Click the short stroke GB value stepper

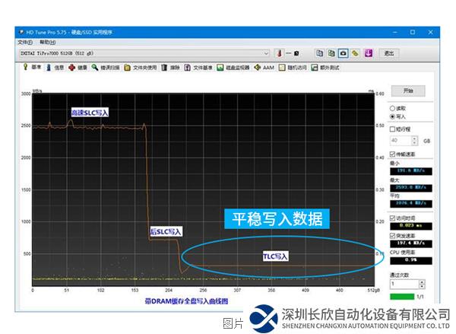415,141
